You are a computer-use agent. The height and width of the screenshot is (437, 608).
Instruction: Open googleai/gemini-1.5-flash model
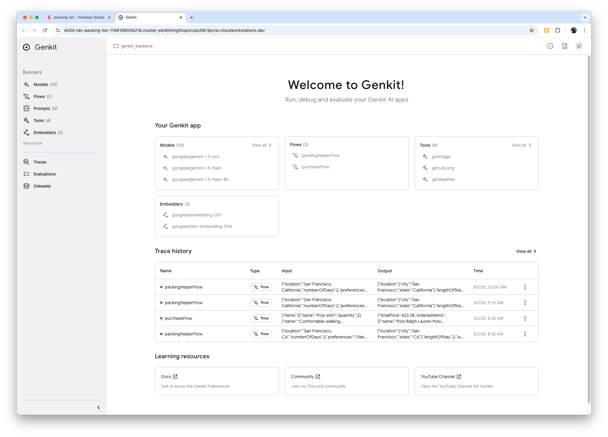click(x=196, y=168)
